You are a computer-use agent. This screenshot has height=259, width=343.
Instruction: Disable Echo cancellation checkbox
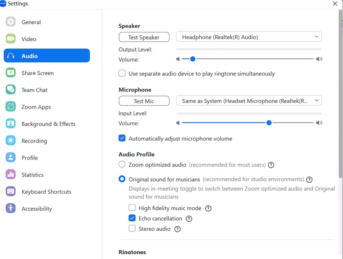[x=132, y=218]
